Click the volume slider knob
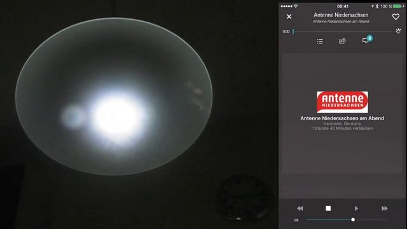 click(353, 219)
